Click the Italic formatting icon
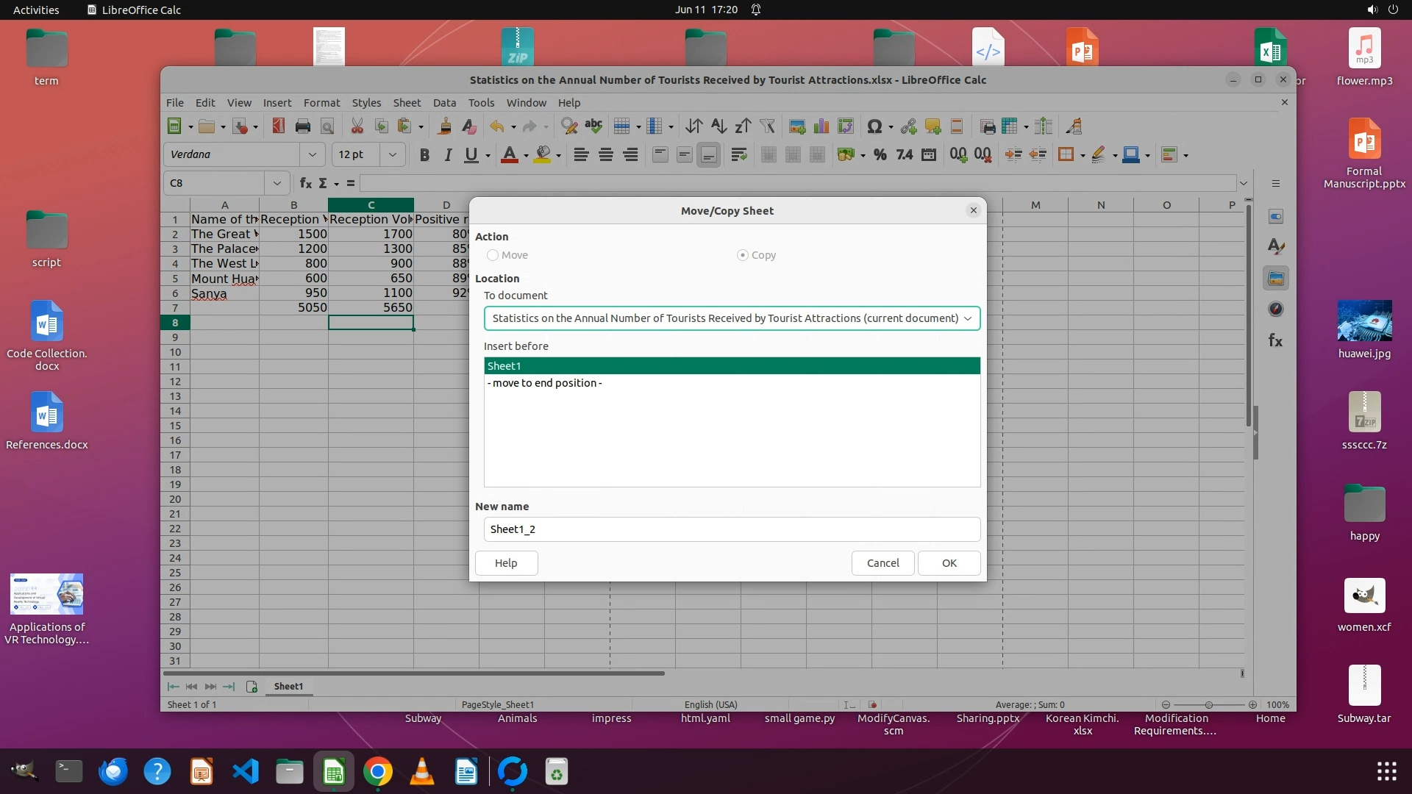The height and width of the screenshot is (794, 1412). click(x=447, y=155)
